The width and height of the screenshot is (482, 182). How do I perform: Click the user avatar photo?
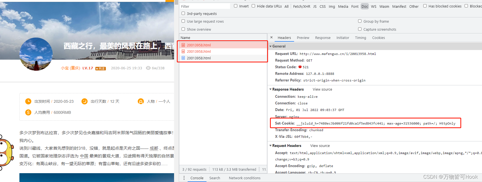[x=36, y=54]
